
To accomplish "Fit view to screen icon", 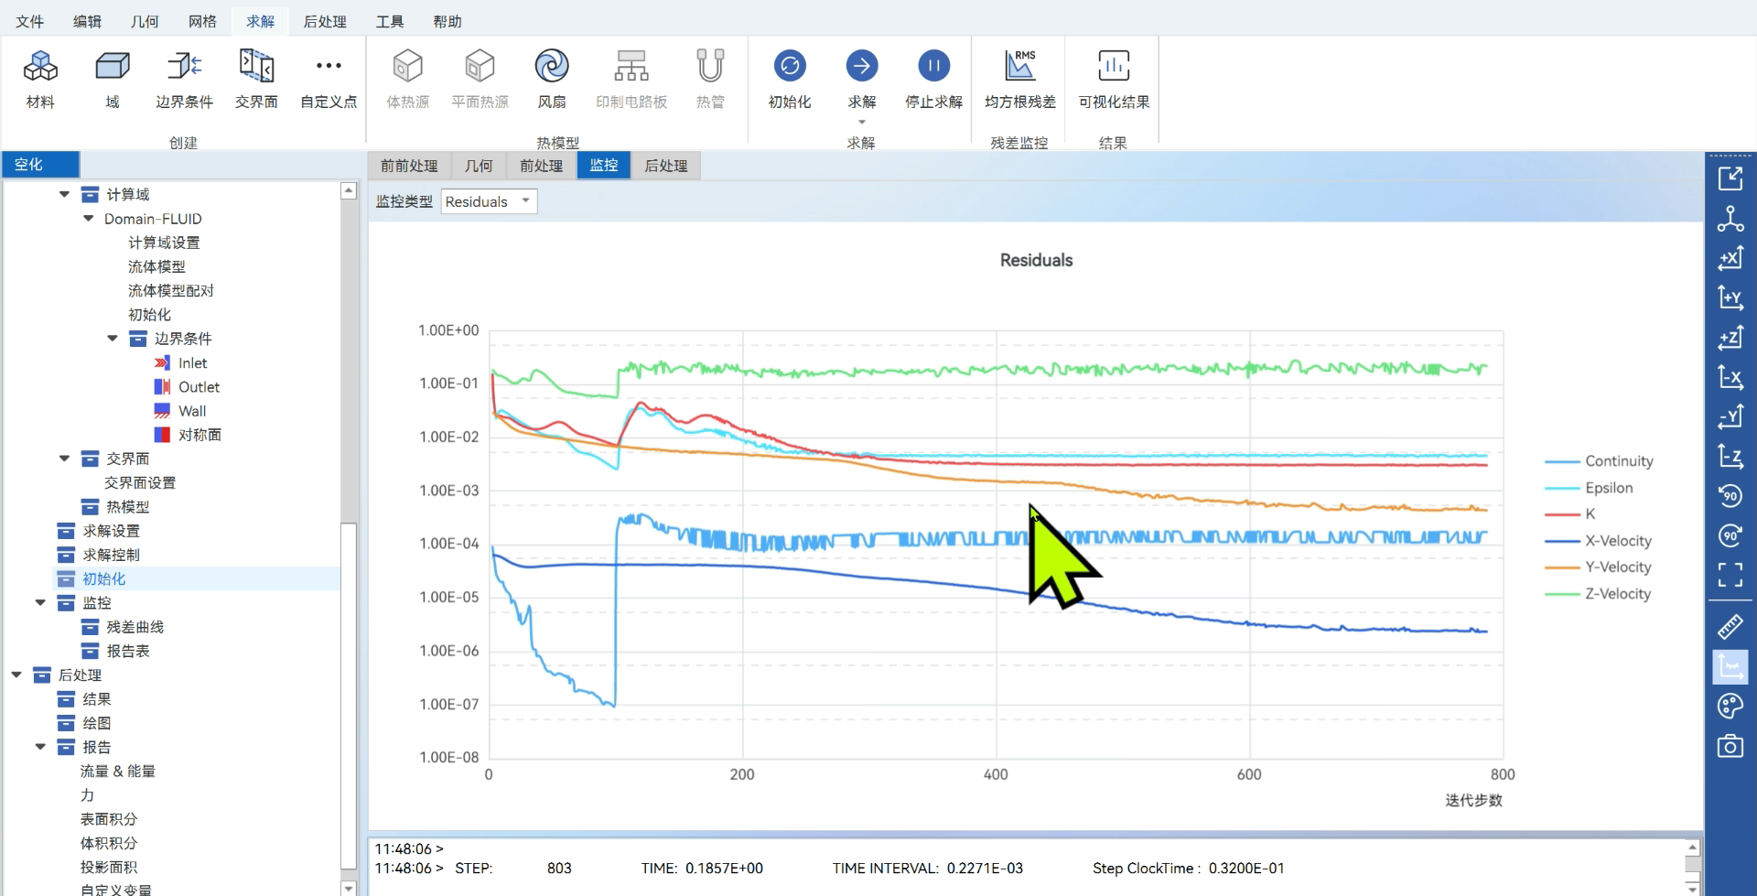I will [1730, 575].
